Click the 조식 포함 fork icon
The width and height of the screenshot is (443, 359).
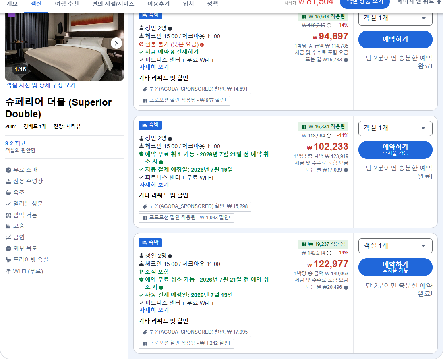141,272
